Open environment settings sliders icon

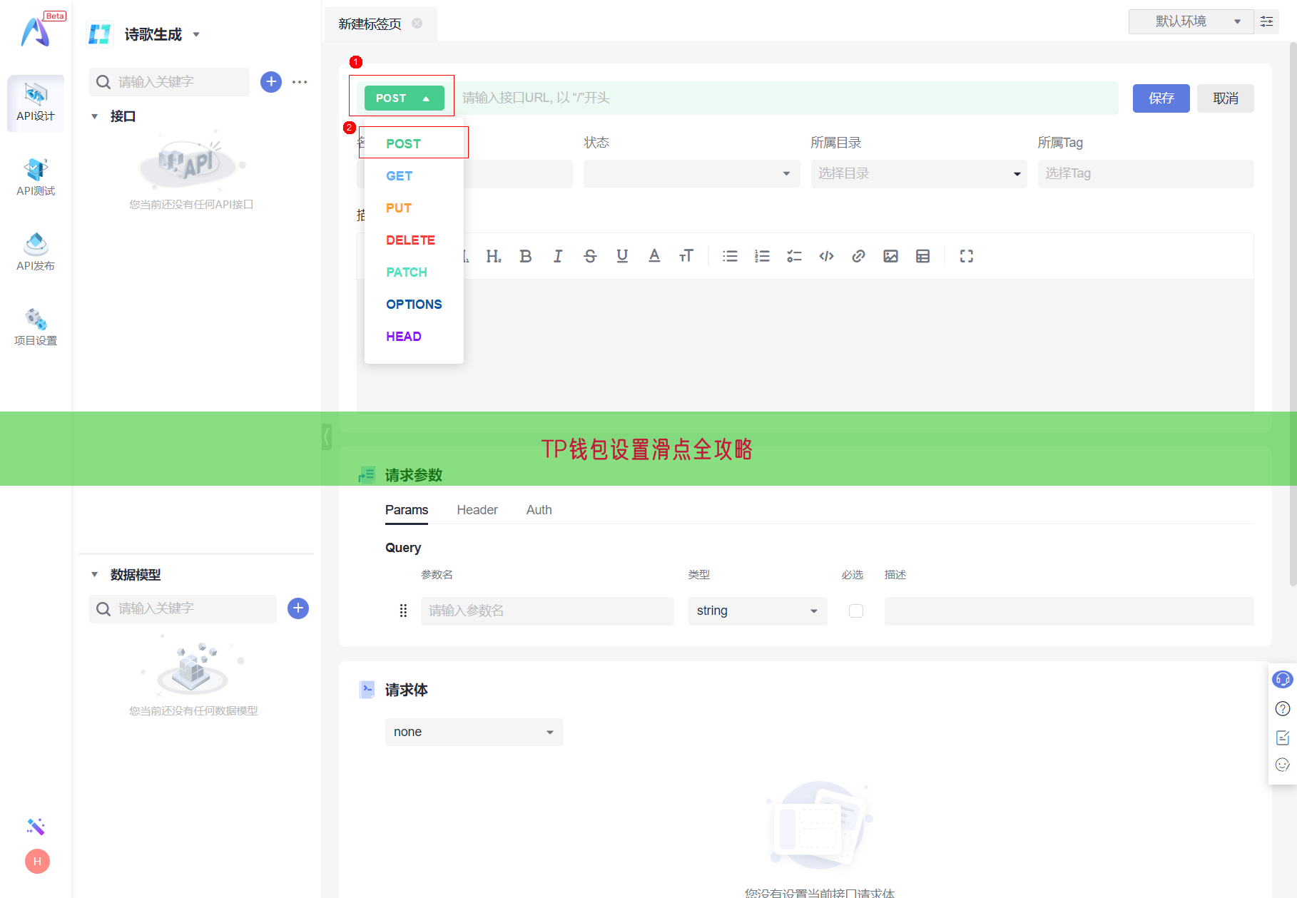[1267, 21]
